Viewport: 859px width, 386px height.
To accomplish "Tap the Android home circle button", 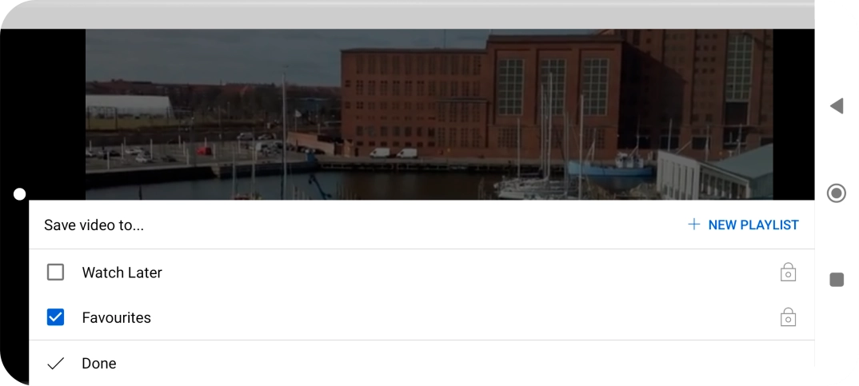I will click(x=837, y=193).
